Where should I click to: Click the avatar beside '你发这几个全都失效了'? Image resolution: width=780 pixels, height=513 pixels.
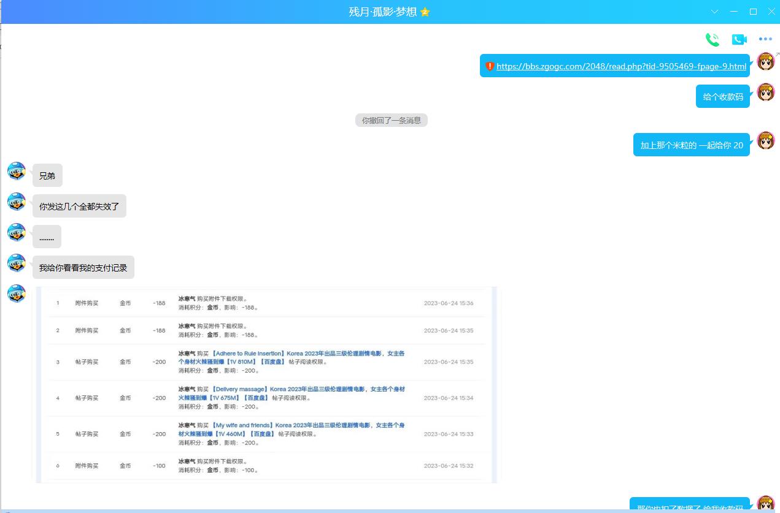point(17,202)
